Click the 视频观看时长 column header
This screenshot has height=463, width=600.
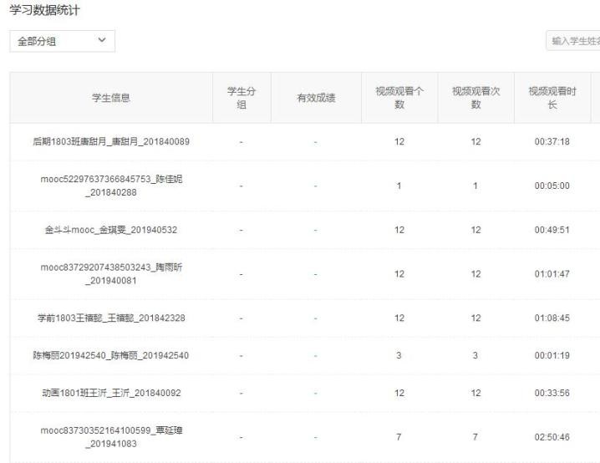[552, 98]
